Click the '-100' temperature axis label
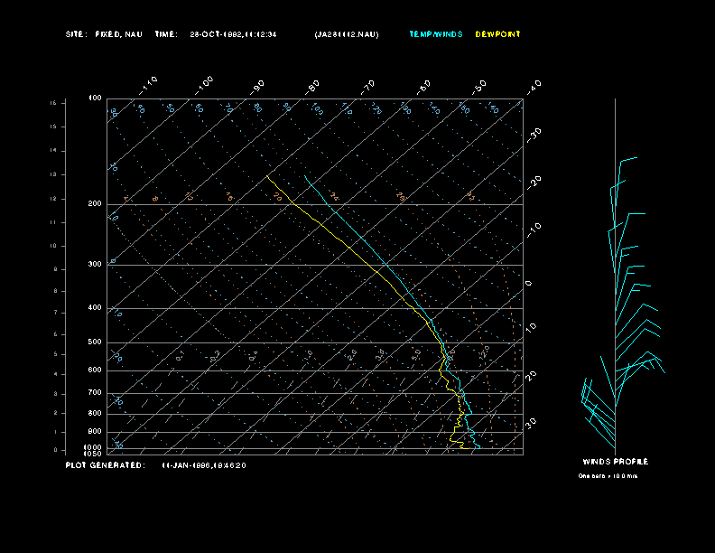Viewport: 715px width, 553px height. (x=203, y=86)
